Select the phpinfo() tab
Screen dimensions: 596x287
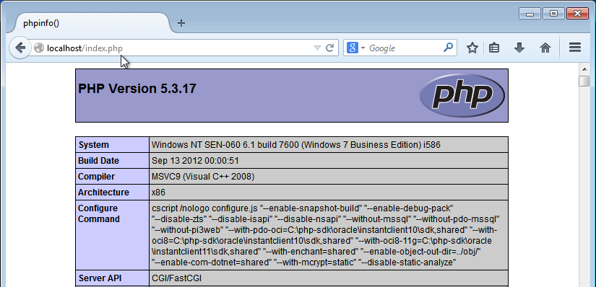[91, 23]
